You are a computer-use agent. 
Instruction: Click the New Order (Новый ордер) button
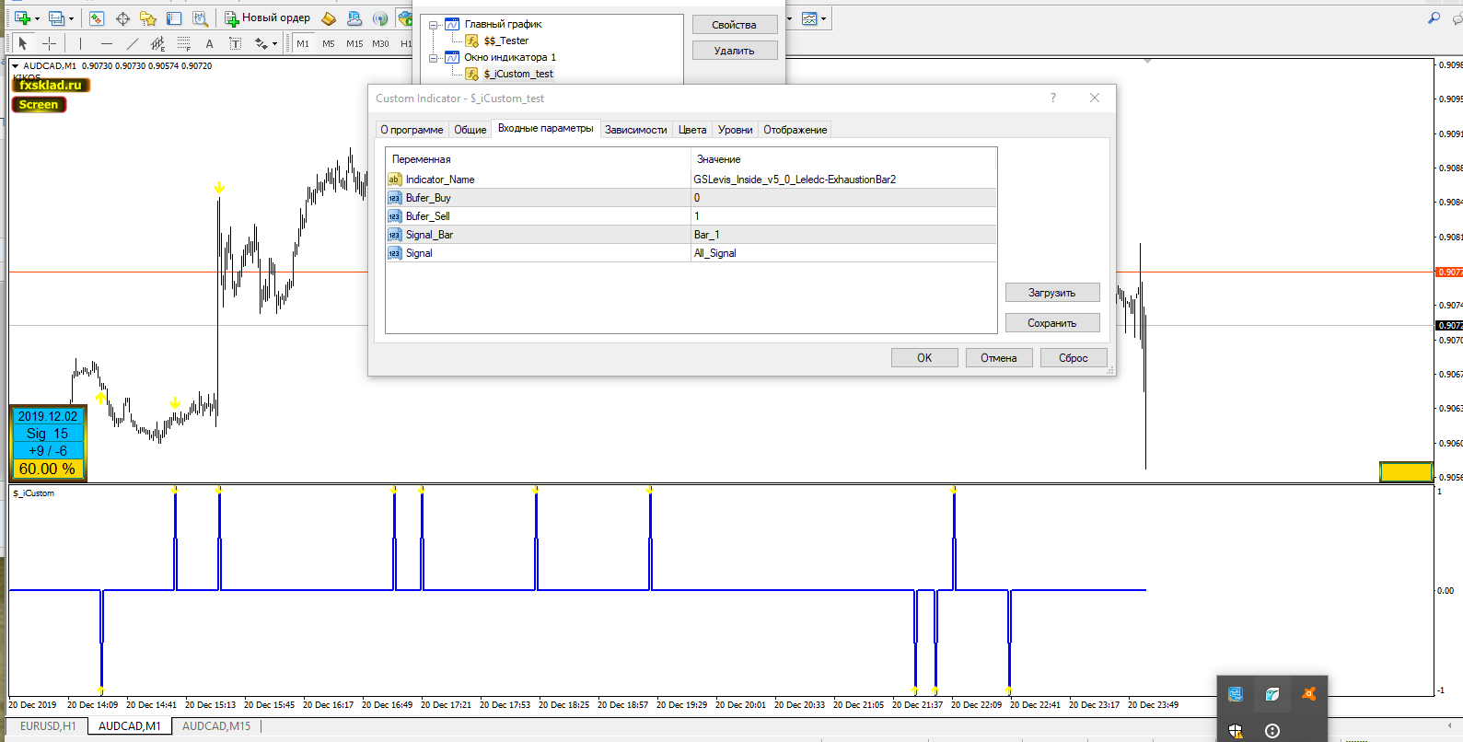[268, 18]
